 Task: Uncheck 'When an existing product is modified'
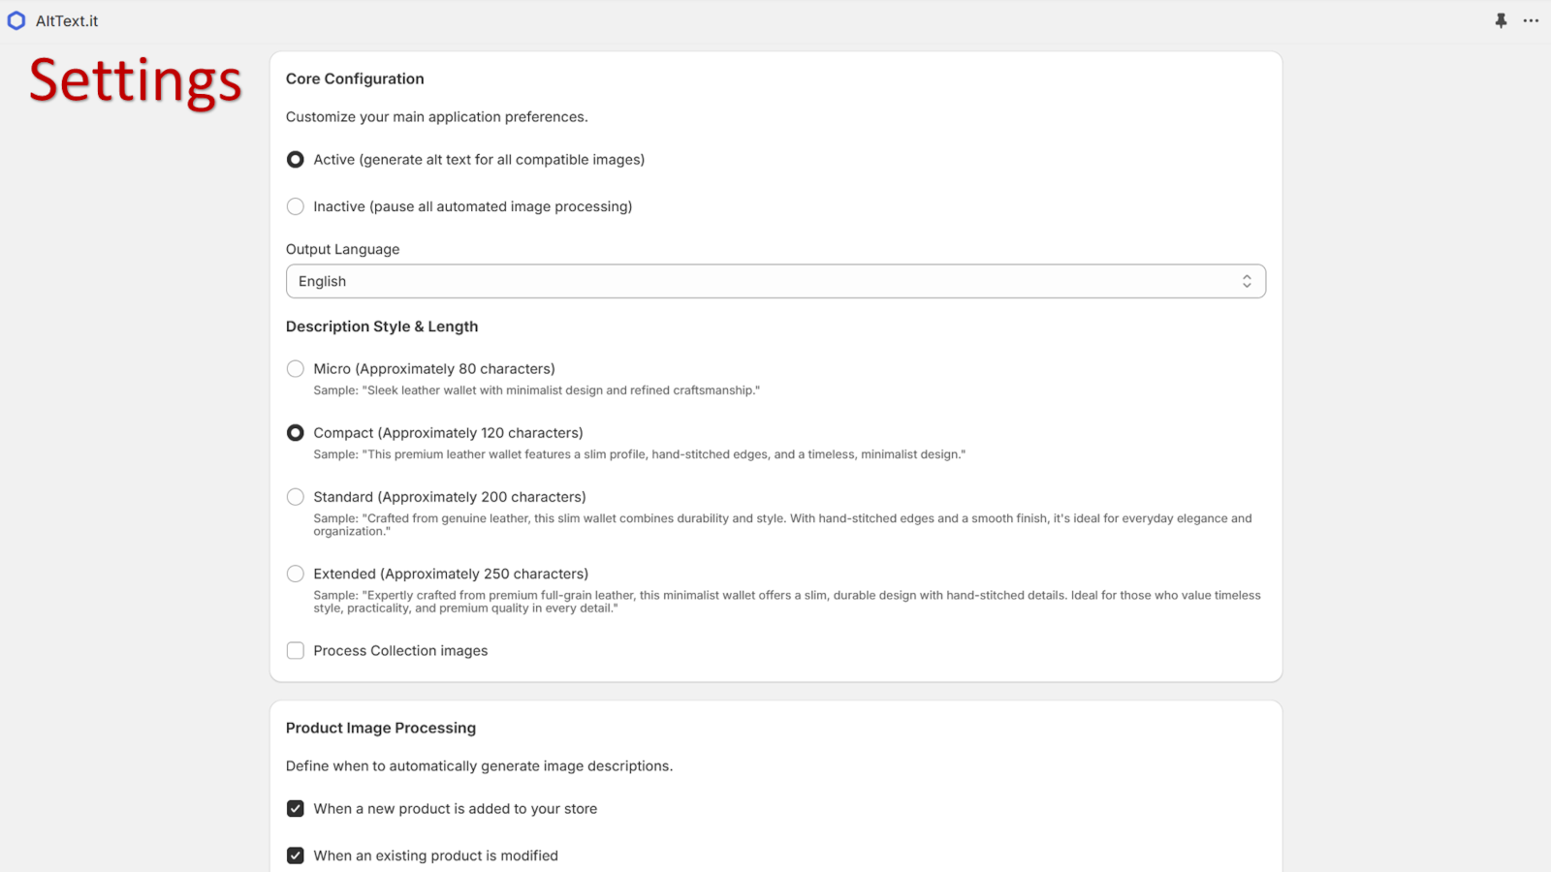point(295,855)
